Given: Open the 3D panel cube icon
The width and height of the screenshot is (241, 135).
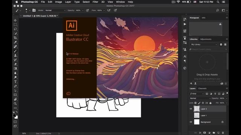Looking at the screenshot, I should pos(185,68).
